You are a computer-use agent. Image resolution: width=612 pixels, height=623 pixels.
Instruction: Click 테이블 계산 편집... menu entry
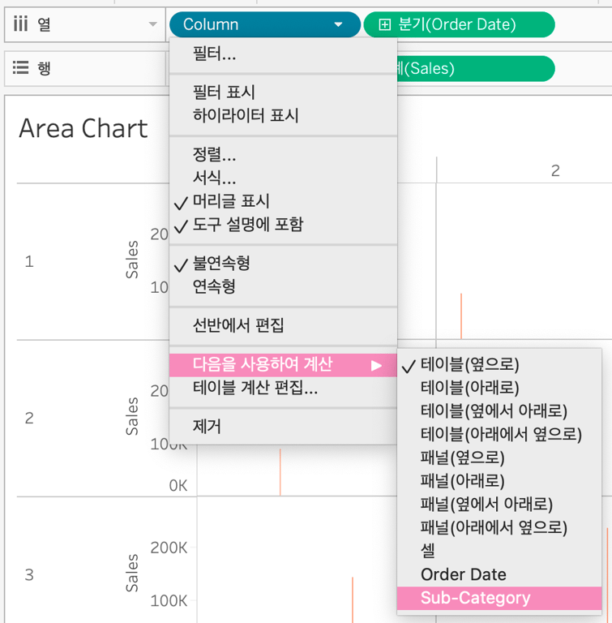click(x=255, y=388)
